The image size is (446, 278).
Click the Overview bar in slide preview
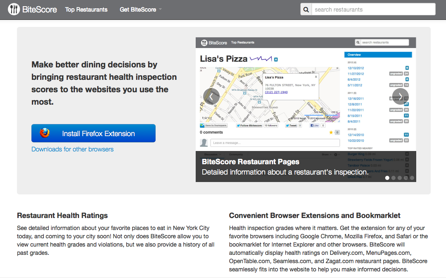point(378,55)
